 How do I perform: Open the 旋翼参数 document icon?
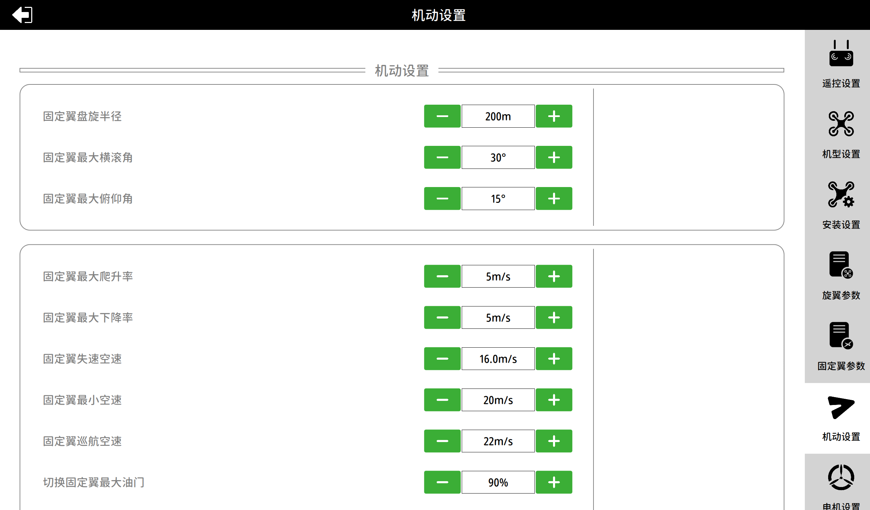pyautogui.click(x=841, y=265)
